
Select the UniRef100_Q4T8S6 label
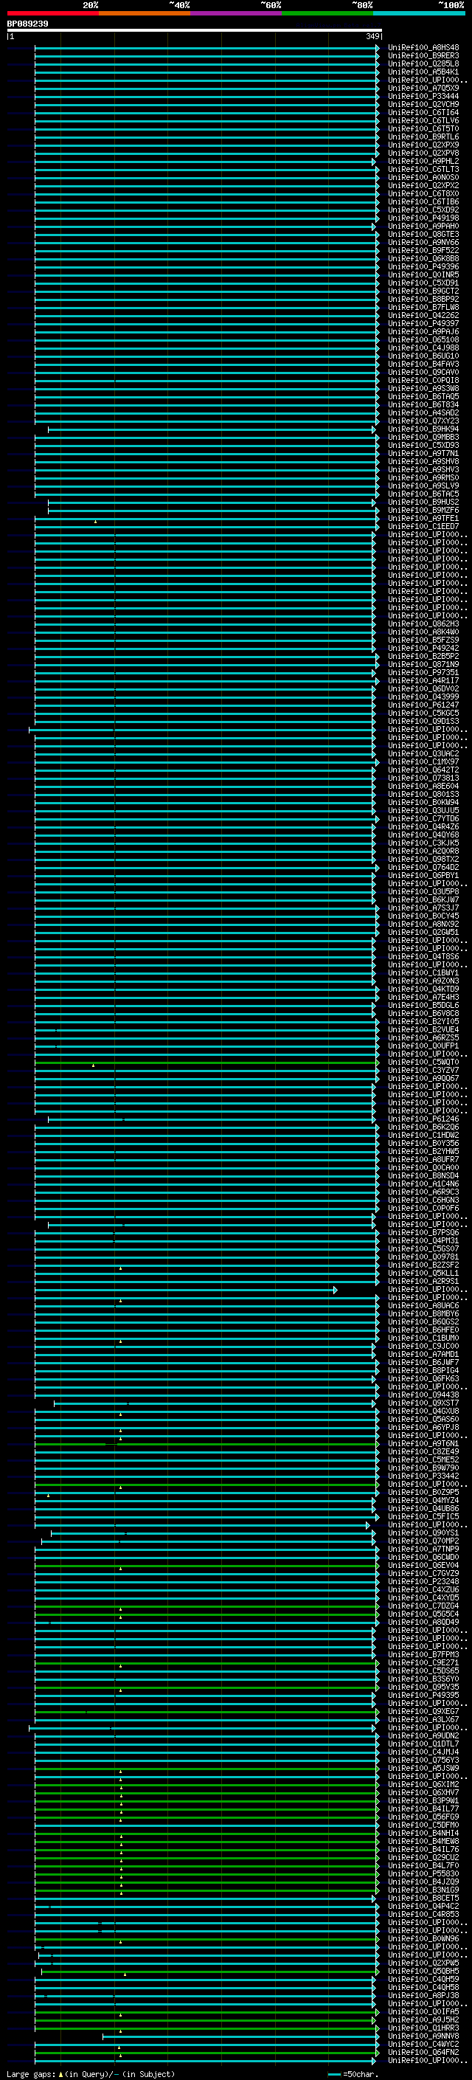coord(423,957)
